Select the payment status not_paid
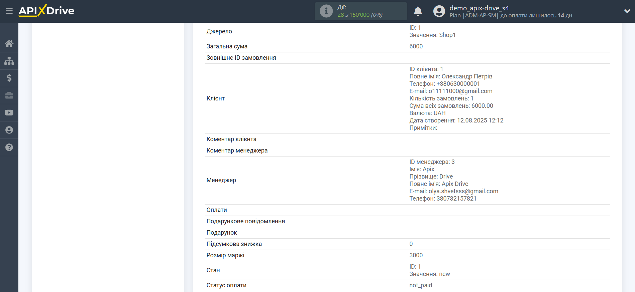The width and height of the screenshot is (635, 292). tap(421, 285)
